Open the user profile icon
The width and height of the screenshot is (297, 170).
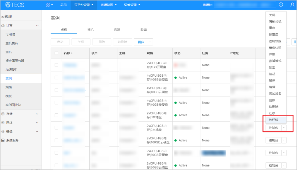[292, 5]
